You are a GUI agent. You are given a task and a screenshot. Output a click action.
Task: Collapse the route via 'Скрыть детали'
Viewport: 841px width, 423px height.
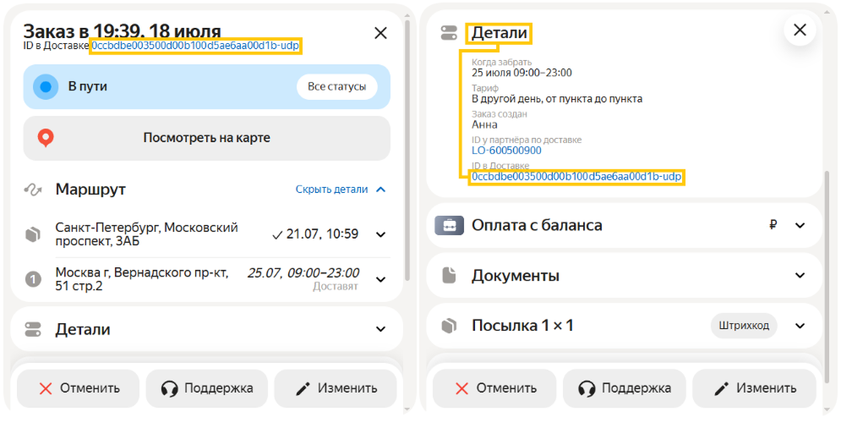340,190
